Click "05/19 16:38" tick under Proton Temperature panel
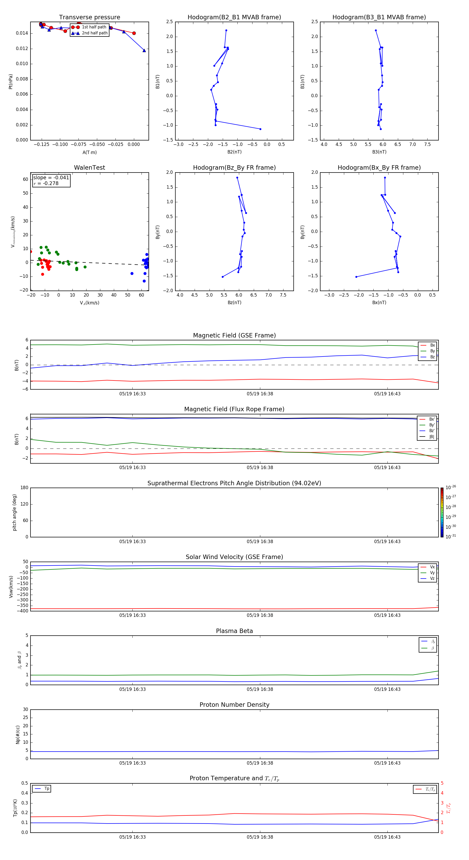This screenshot has width=469, height=860. pos(260,837)
